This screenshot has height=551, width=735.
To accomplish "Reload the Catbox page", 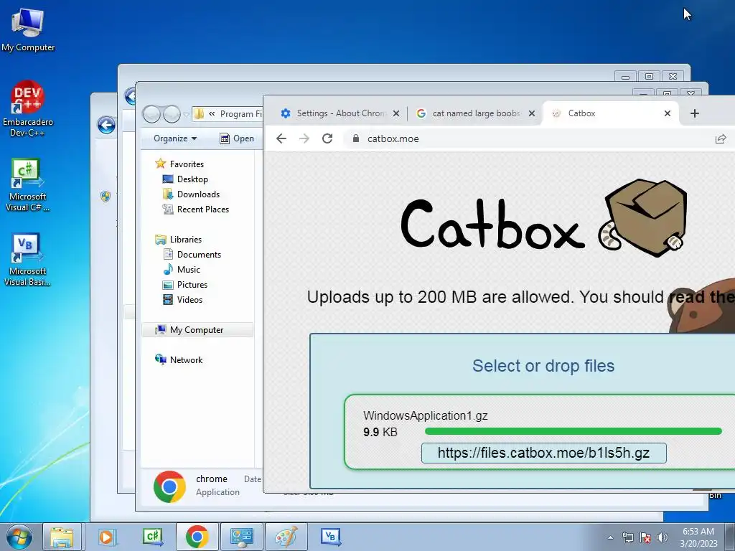I will 327,138.
